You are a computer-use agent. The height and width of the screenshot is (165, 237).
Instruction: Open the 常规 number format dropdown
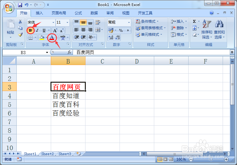click(x=129, y=22)
